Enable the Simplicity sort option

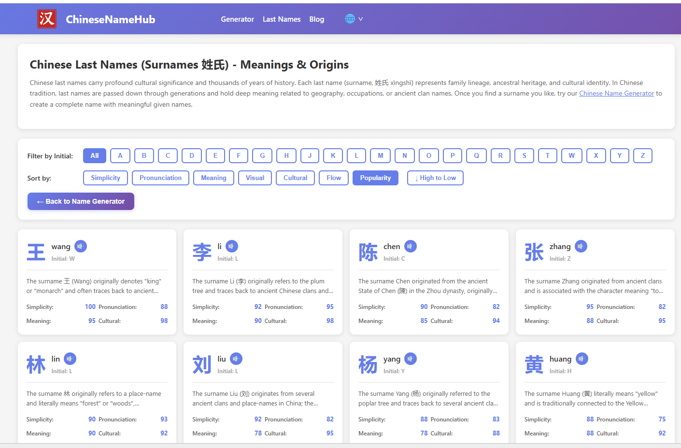(x=105, y=178)
